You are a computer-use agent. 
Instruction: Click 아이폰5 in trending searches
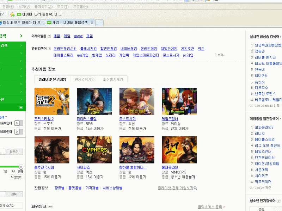[x=261, y=75]
